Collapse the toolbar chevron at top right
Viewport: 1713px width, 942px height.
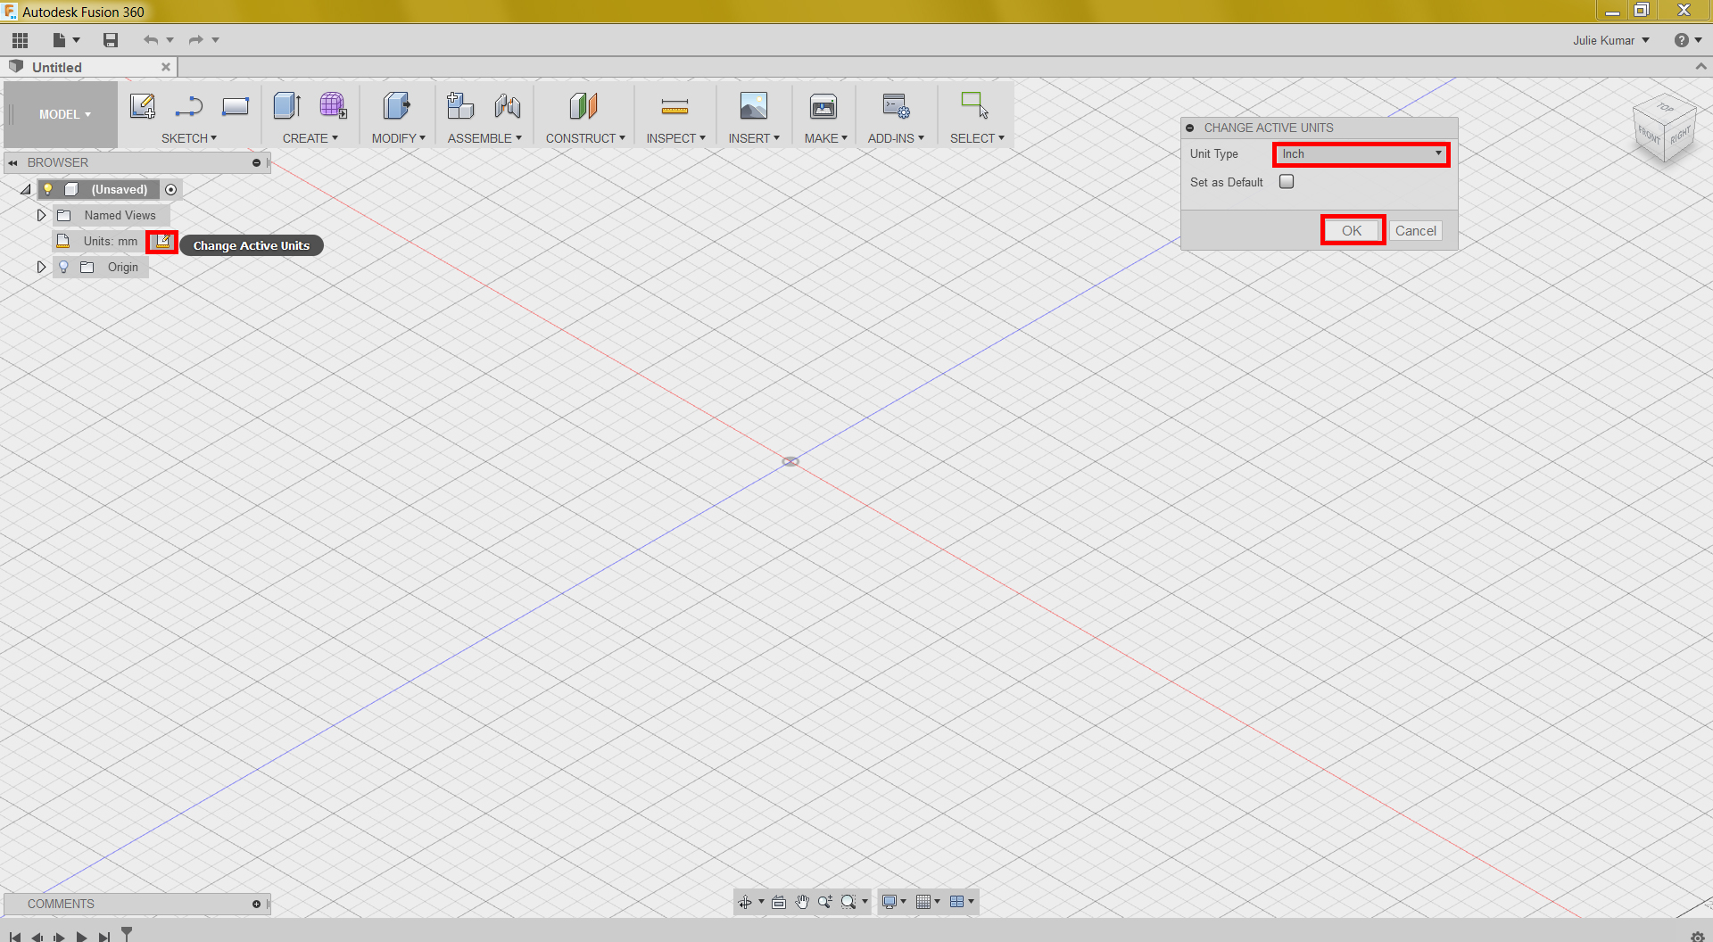pos(1701,67)
